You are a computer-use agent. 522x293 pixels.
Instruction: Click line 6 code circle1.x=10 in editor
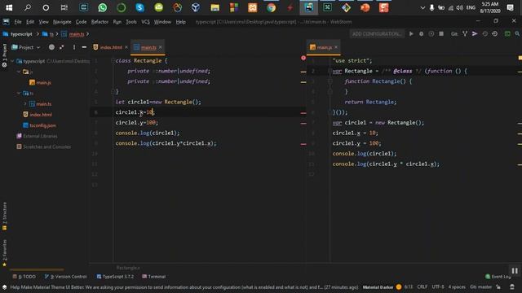(x=135, y=112)
